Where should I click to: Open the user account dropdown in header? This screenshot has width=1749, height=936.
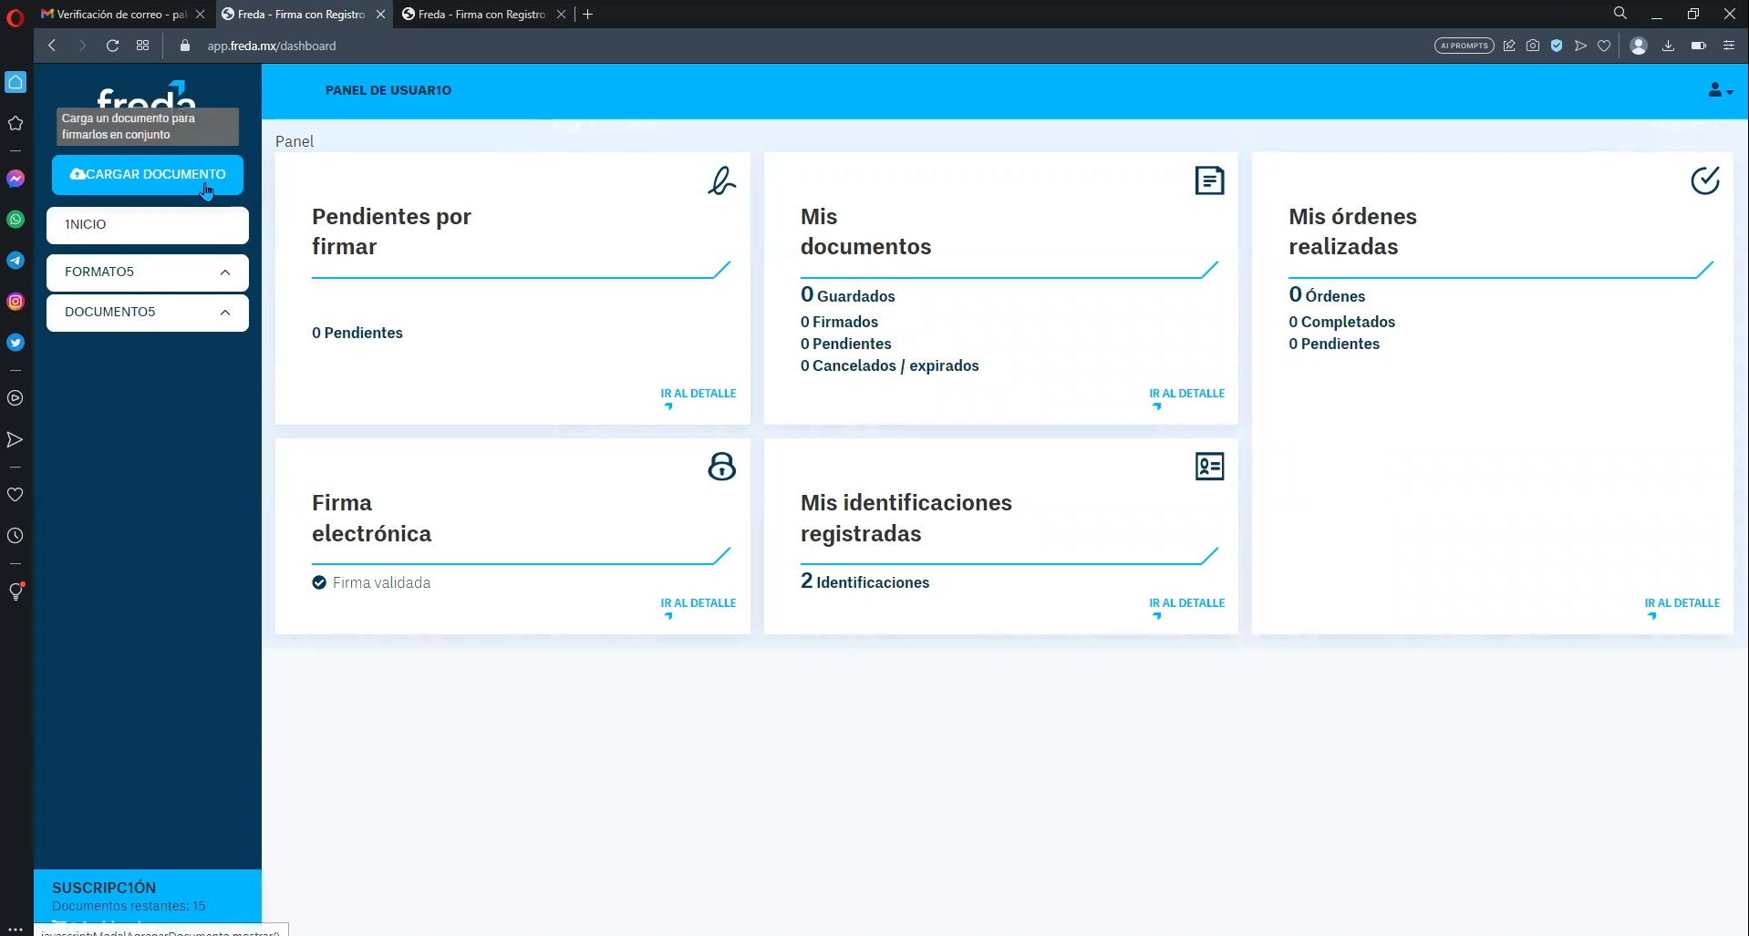tap(1719, 90)
